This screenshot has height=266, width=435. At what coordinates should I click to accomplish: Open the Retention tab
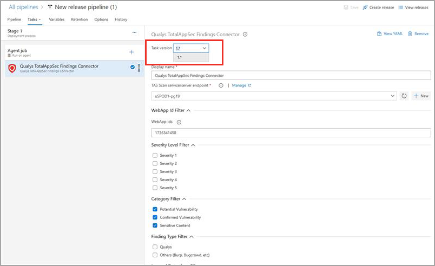(x=79, y=19)
